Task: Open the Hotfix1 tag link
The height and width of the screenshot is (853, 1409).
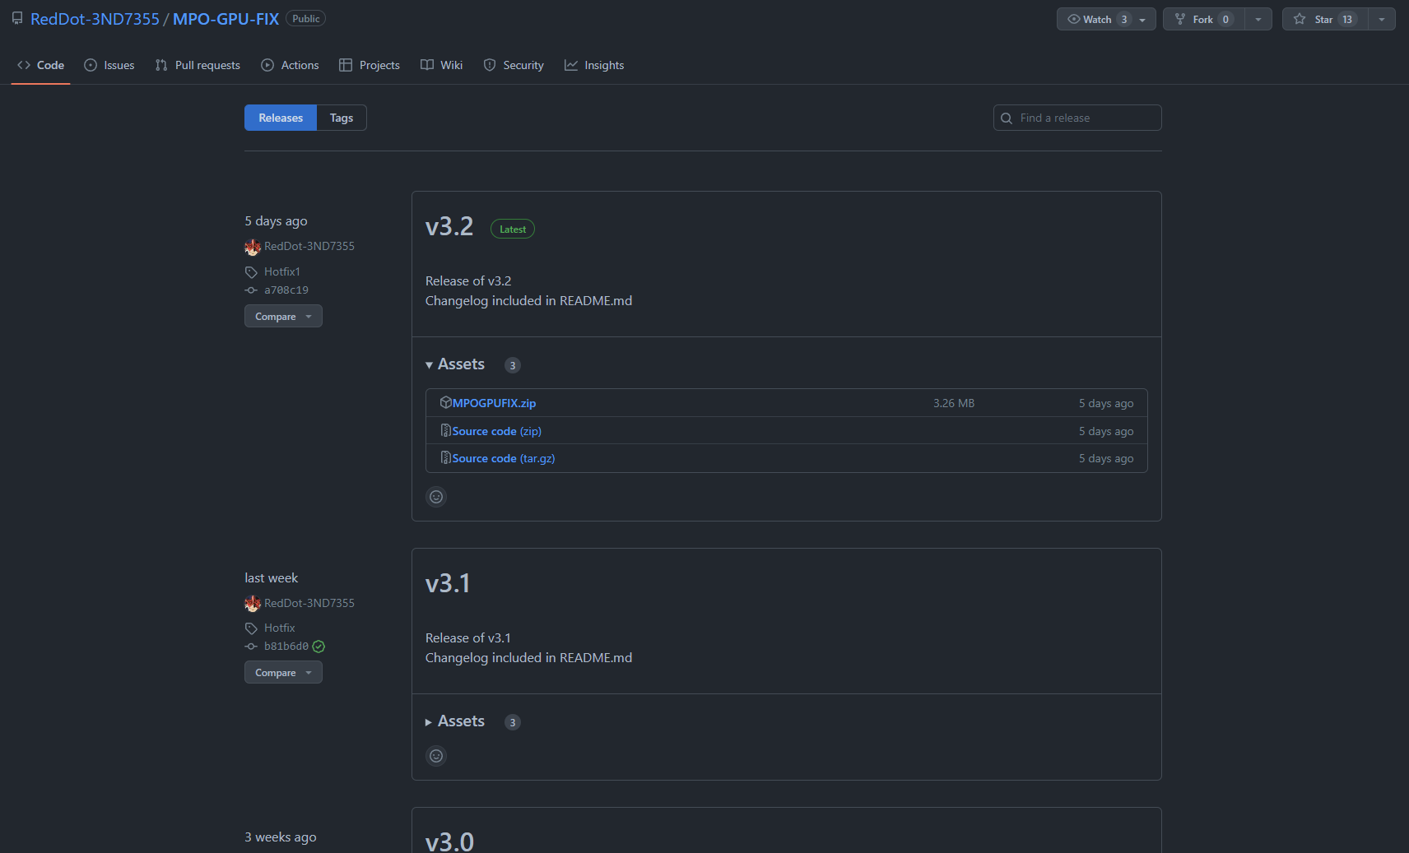Action: point(282,271)
